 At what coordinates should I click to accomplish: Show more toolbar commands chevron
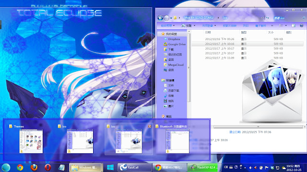(x=272, y=25)
